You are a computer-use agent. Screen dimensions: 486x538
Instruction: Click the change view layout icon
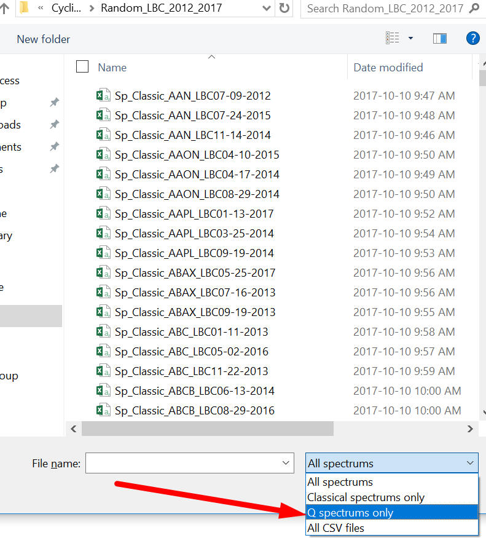point(393,39)
